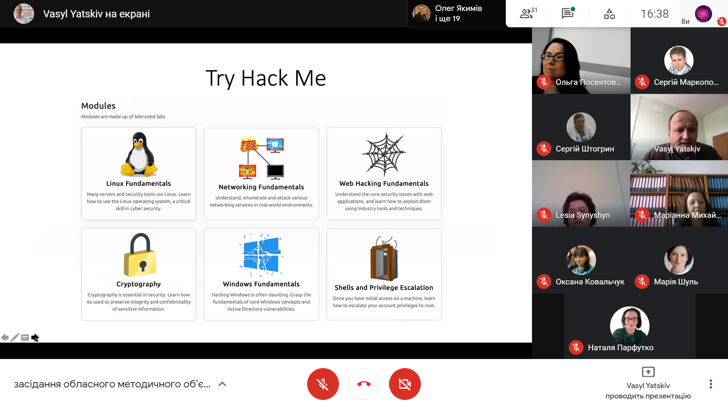This screenshot has width=728, height=409.
Task: Expand meeting details chevron
Action: click(x=223, y=384)
